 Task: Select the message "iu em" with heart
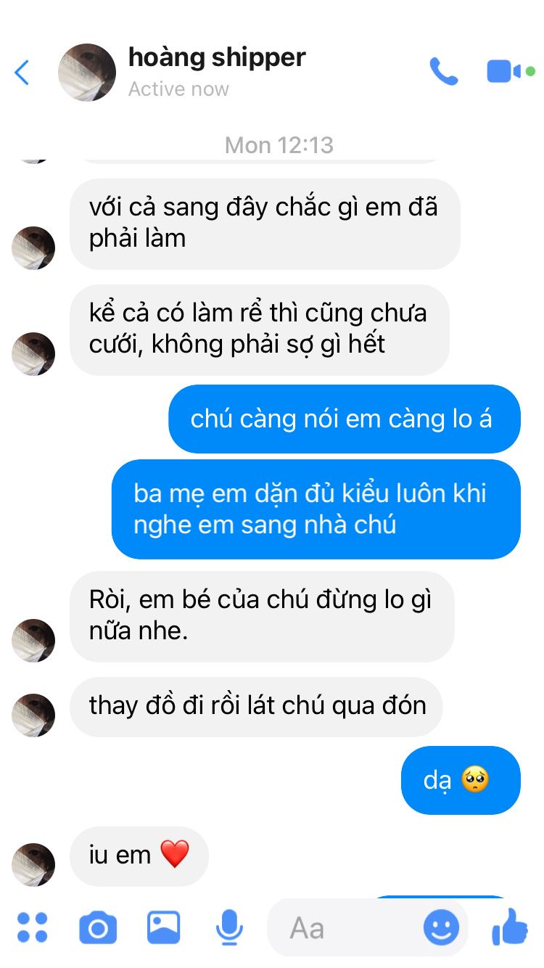(139, 856)
